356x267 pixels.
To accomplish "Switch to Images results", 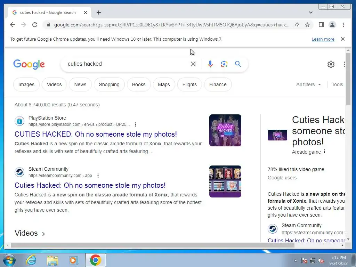I will click(x=26, y=84).
